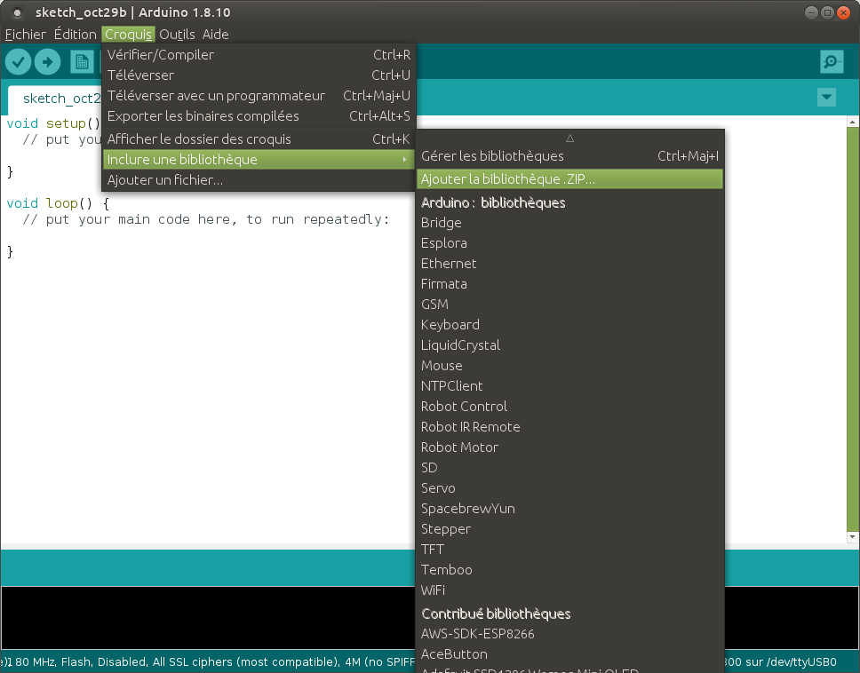Open the tab options dropdown arrow
The height and width of the screenshot is (673, 860).
(x=827, y=97)
